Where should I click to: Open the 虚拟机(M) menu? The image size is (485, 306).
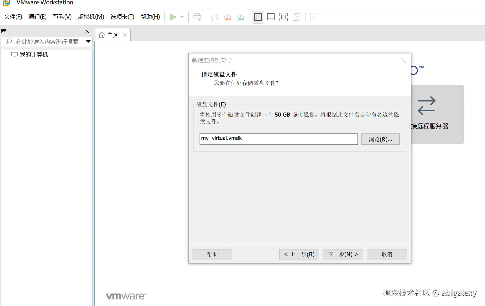click(x=91, y=17)
